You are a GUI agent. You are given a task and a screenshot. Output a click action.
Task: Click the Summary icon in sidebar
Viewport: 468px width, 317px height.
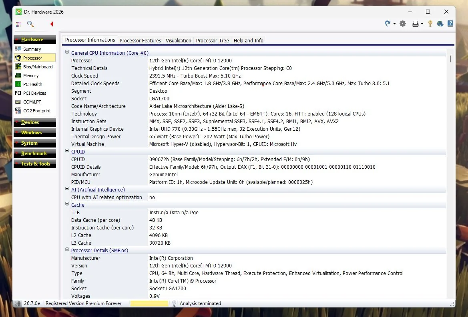pyautogui.click(x=18, y=49)
